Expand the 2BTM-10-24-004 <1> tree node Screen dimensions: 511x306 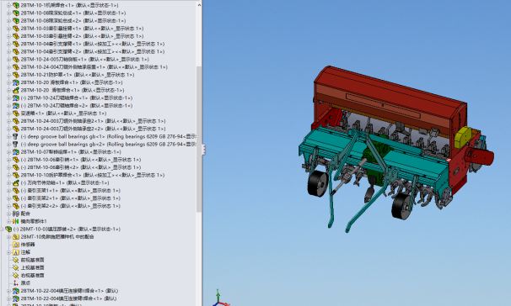(x=8, y=67)
